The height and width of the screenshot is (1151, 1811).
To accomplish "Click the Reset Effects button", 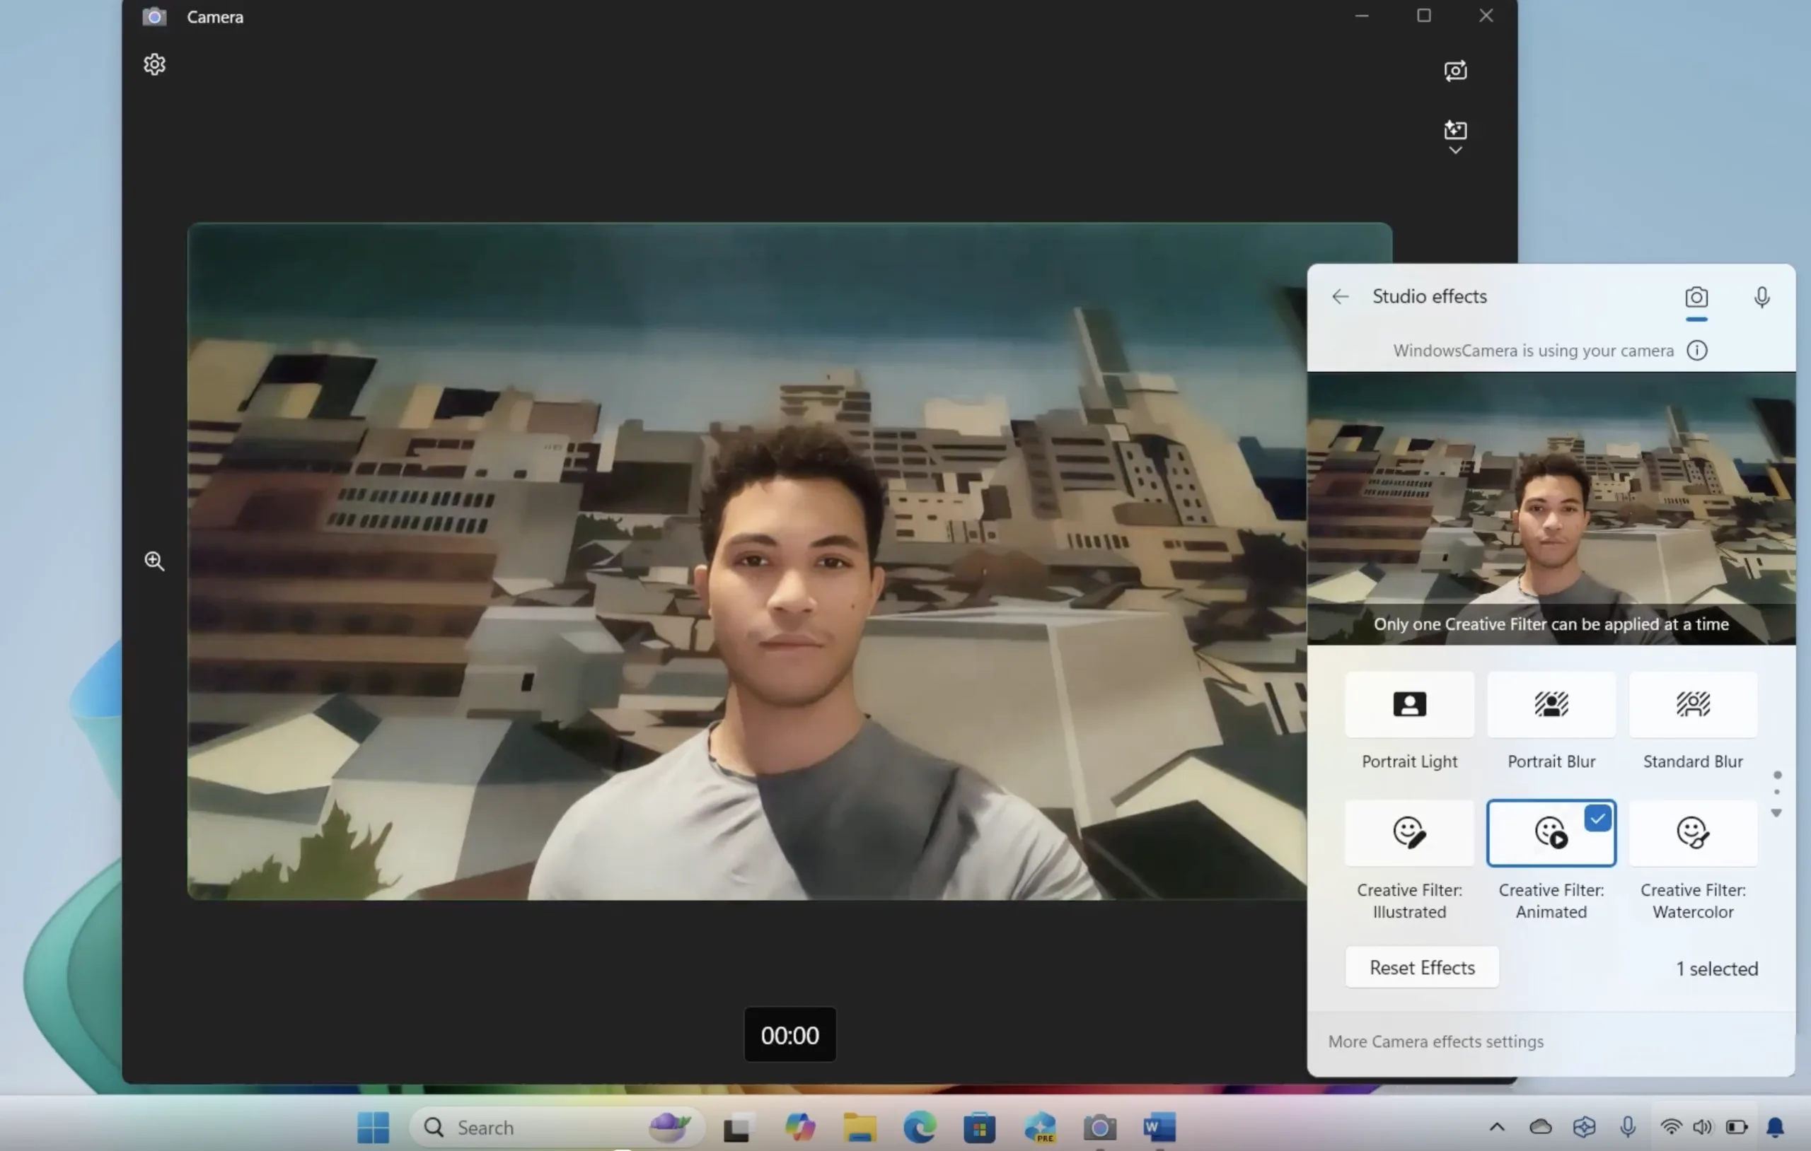I will click(1421, 968).
